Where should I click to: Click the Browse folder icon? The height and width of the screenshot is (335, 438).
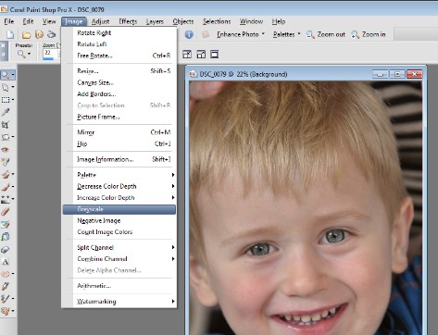39,34
